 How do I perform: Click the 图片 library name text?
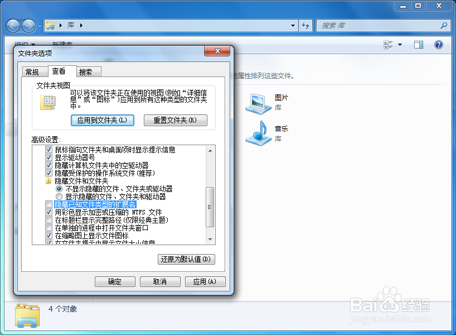(281, 98)
